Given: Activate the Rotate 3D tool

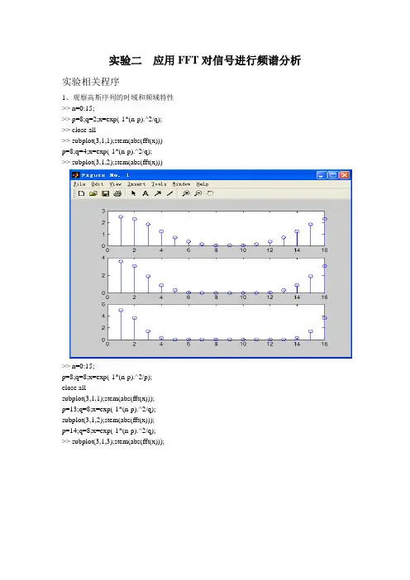Looking at the screenshot, I should pyautogui.click(x=210, y=193).
